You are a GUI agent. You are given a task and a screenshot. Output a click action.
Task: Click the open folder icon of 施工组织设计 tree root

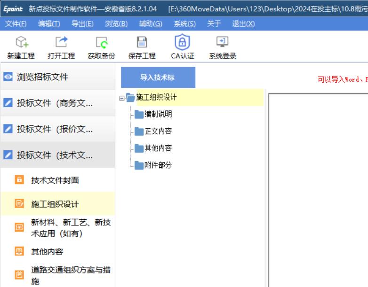[130, 97]
